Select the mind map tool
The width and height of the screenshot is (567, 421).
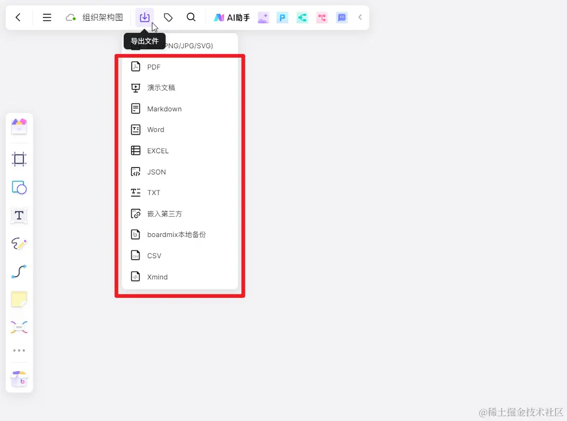point(19,327)
